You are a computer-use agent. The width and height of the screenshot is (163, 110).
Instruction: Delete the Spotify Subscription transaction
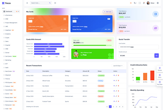[119, 96]
